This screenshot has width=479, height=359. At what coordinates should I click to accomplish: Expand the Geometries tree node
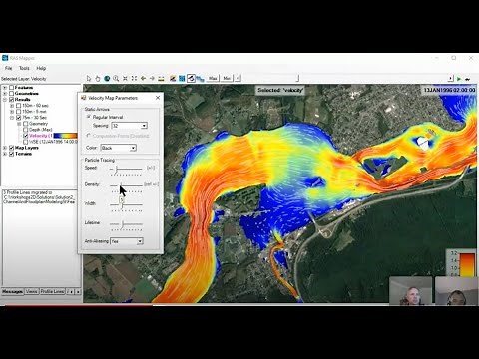[x=5, y=94]
